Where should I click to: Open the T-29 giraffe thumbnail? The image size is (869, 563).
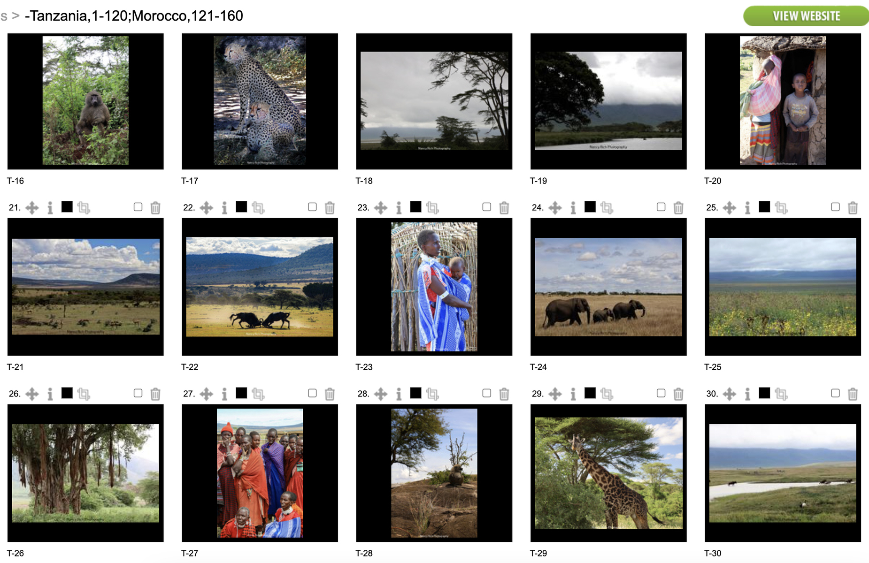[608, 473]
